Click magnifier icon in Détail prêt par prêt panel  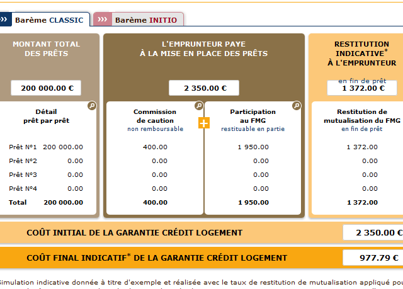[x=92, y=106]
